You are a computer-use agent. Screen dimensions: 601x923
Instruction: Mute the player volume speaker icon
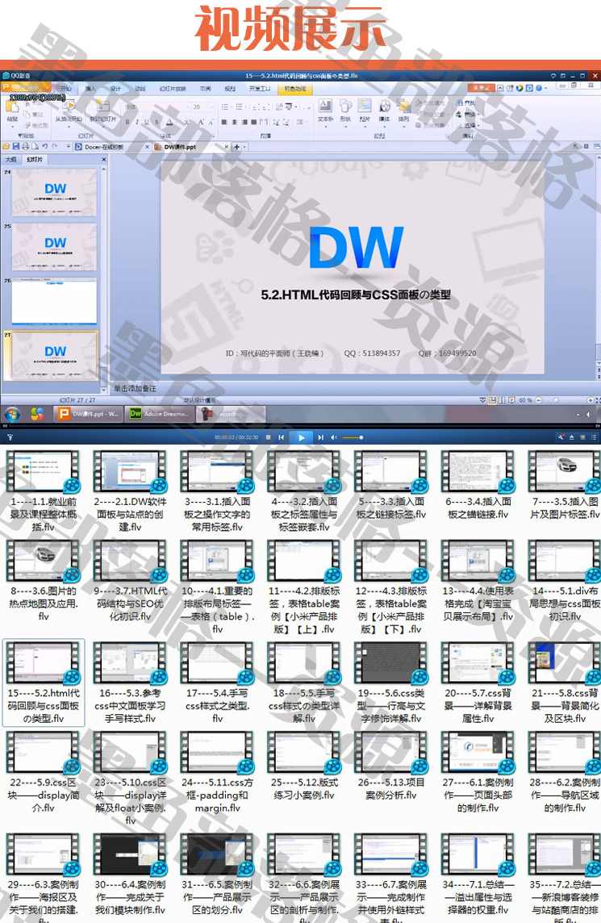click(334, 437)
